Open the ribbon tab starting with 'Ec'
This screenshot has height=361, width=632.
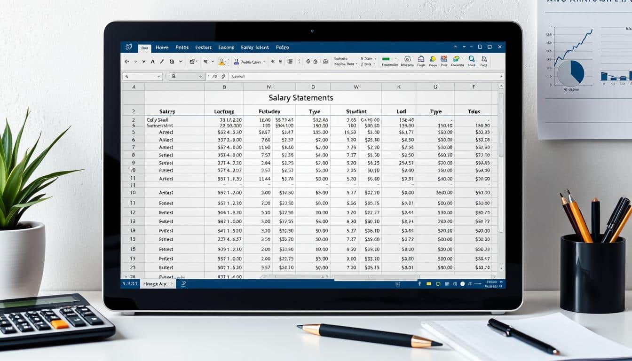pyautogui.click(x=203, y=47)
